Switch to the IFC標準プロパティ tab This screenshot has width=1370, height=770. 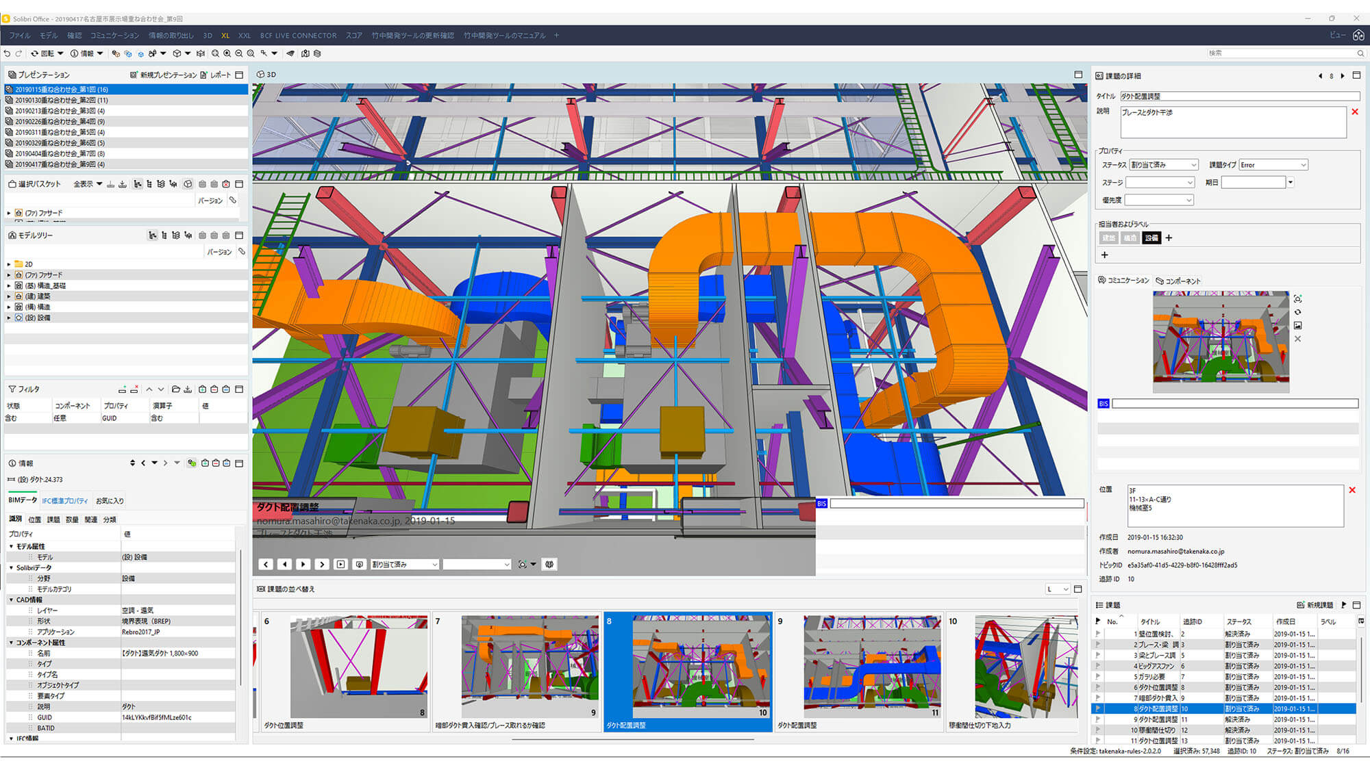click(65, 501)
